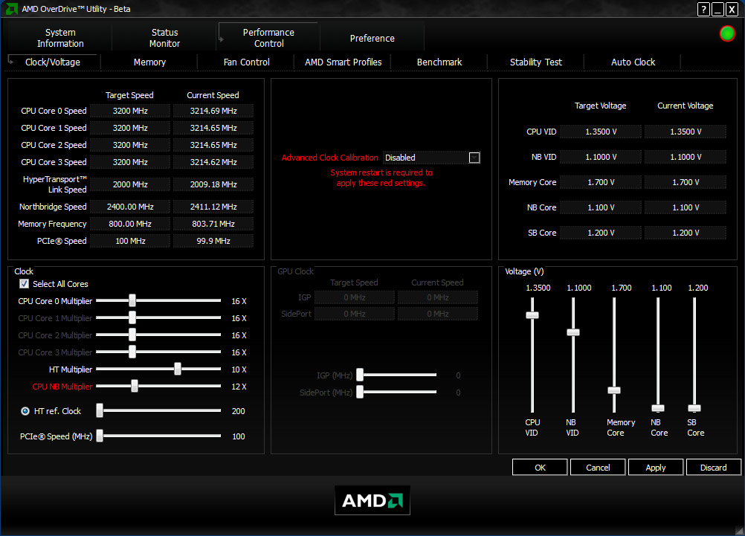Open the System Information tab

(60, 38)
